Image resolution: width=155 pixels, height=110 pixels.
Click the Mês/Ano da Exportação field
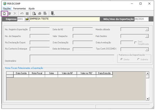(x=141, y=19)
